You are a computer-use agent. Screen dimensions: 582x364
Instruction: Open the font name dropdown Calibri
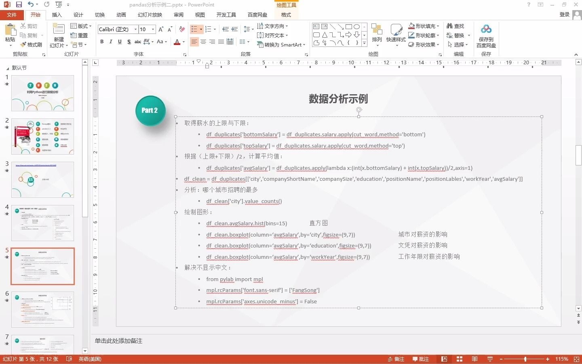135,29
